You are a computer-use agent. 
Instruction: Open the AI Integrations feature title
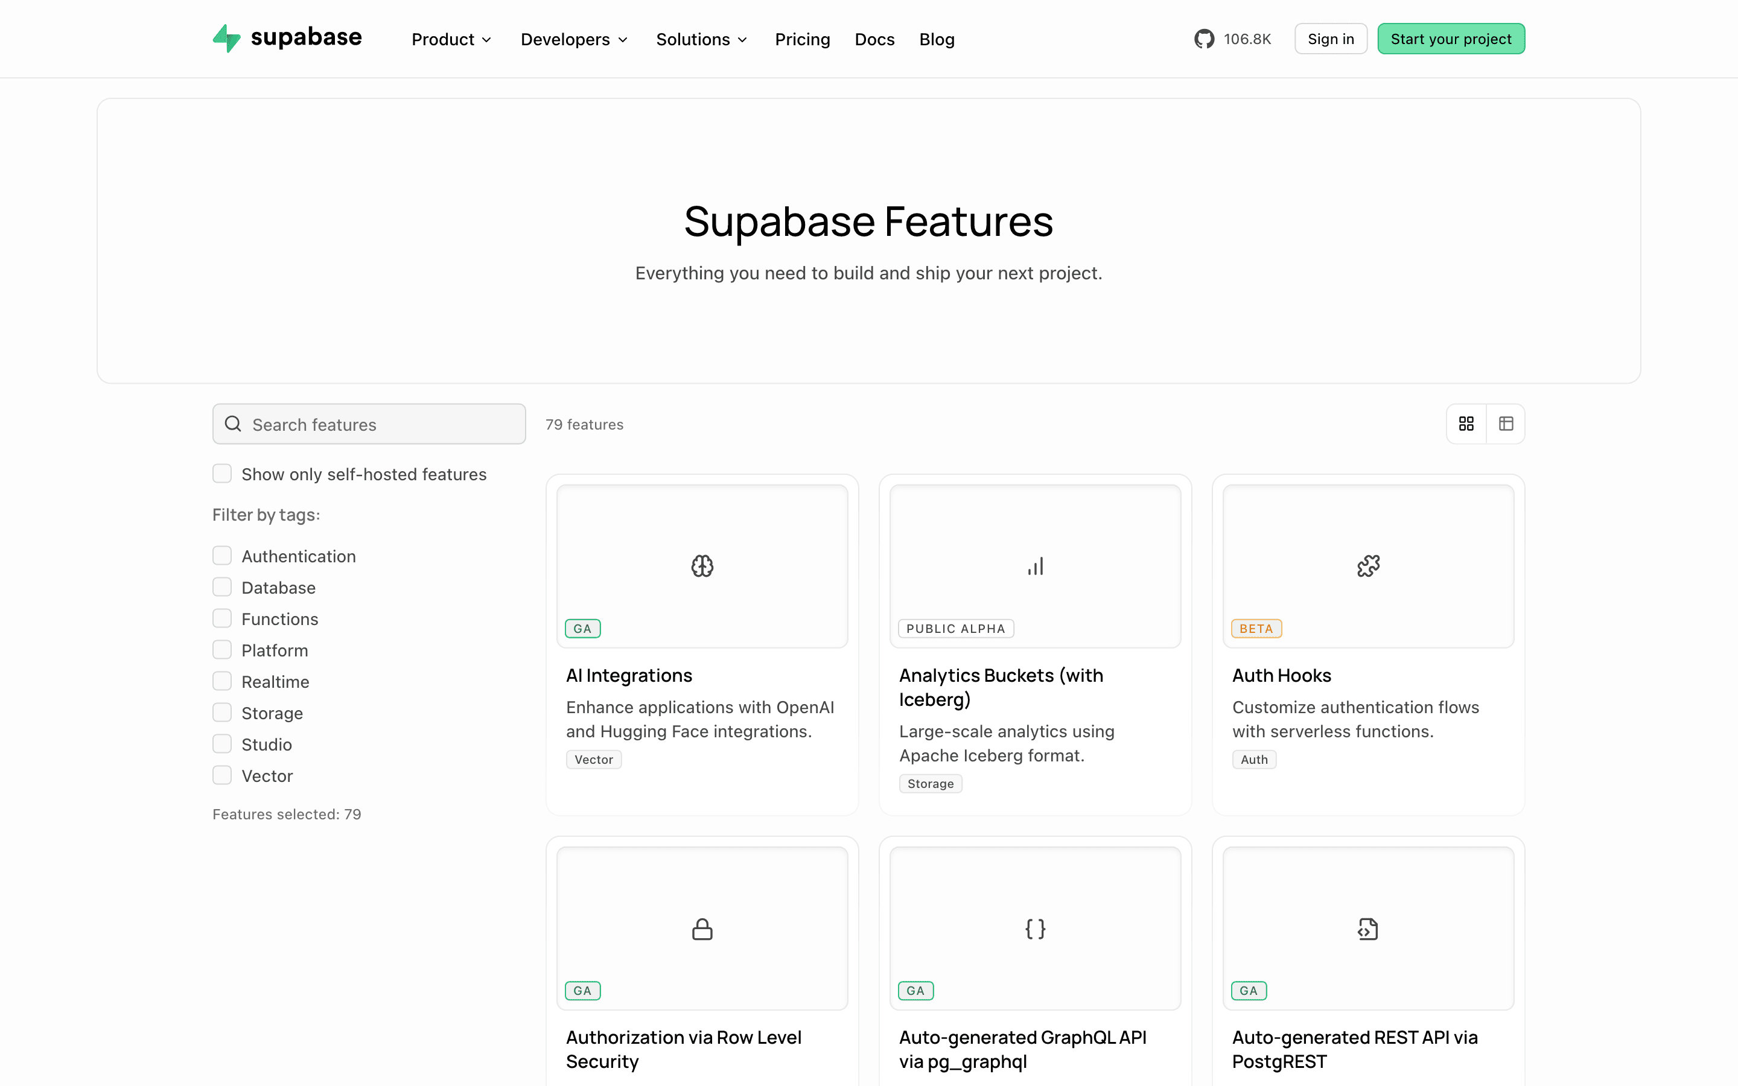tap(629, 675)
